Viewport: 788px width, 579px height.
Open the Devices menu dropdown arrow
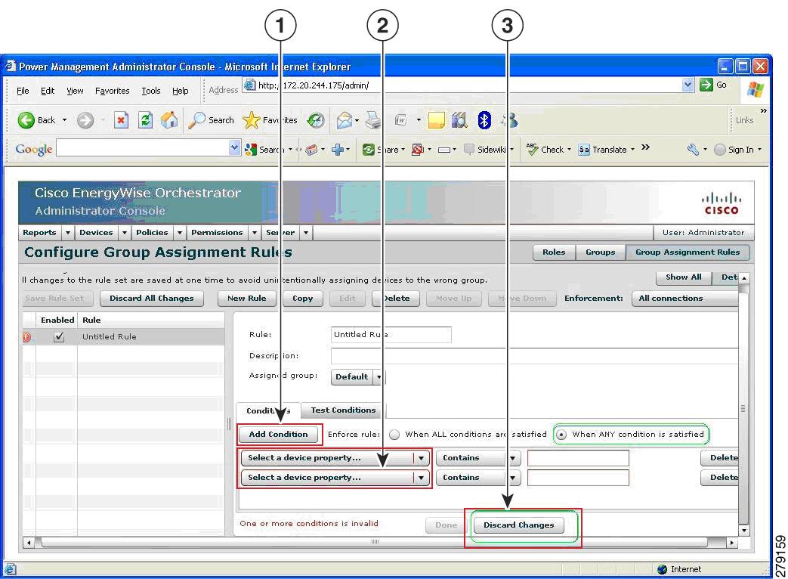click(x=124, y=233)
